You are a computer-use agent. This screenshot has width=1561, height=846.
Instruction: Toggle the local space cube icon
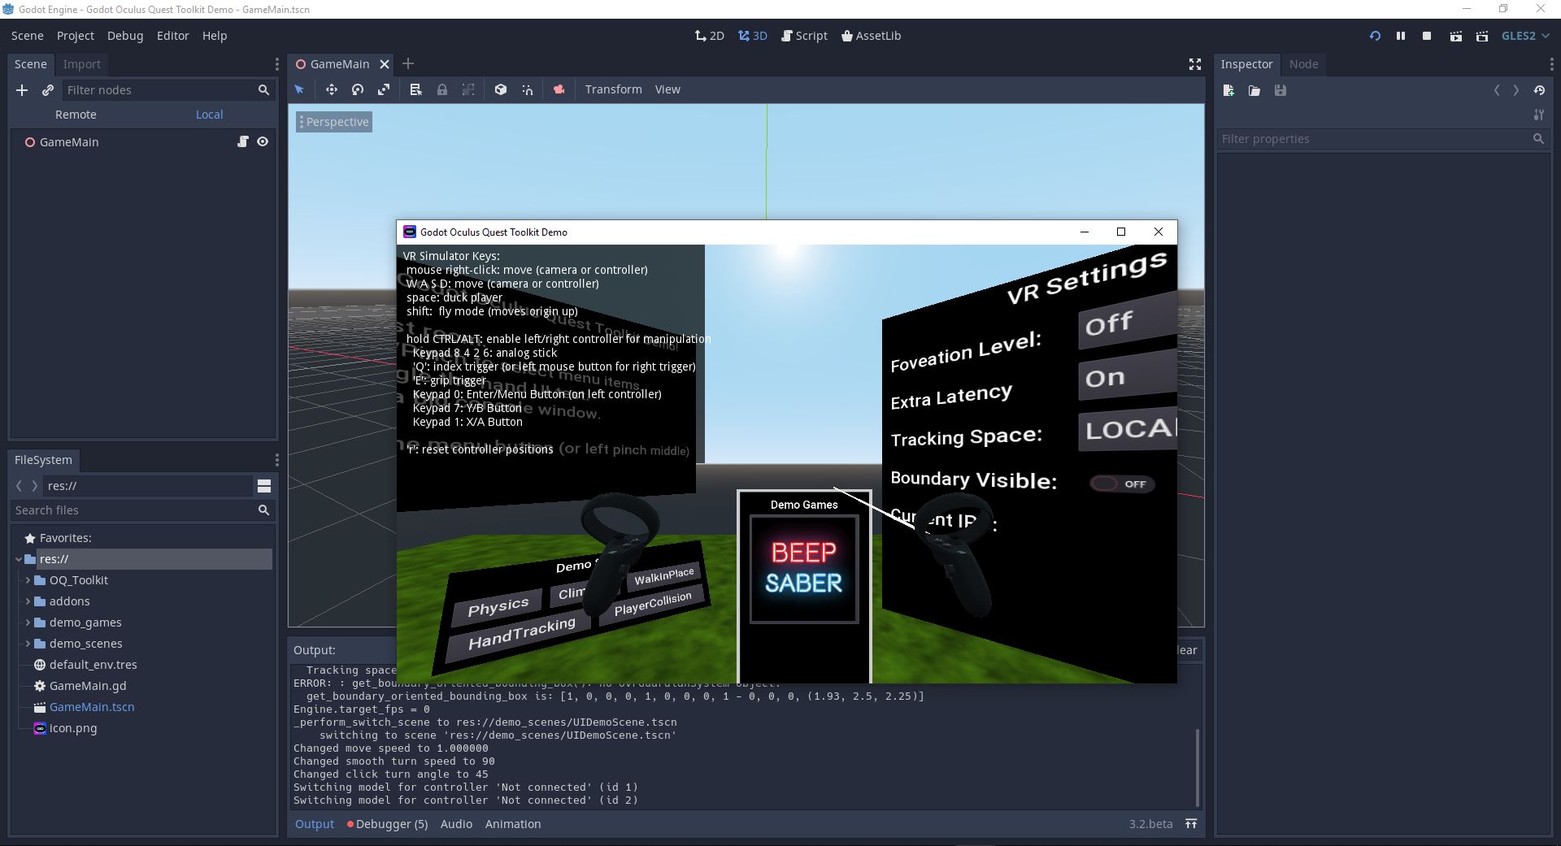coord(501,89)
